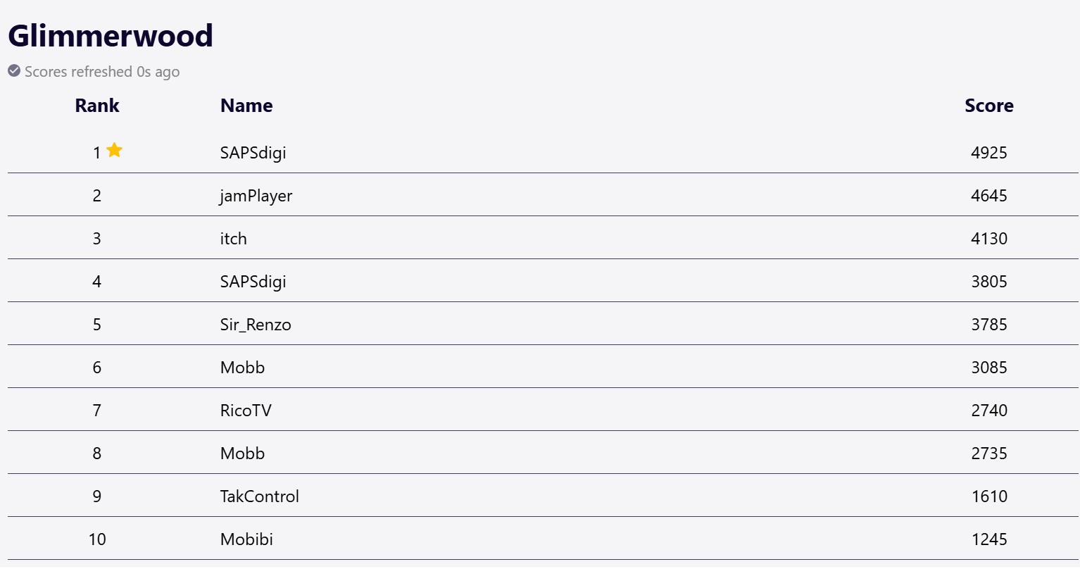
Task: Click RicoTV in the name column
Action: click(246, 411)
